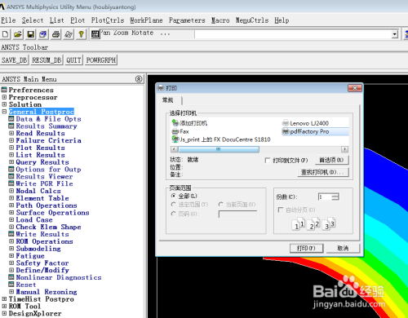Open the command input dropdown arrow
Image resolution: width=408 pixels, height=318 pixels.
pos(395,34)
